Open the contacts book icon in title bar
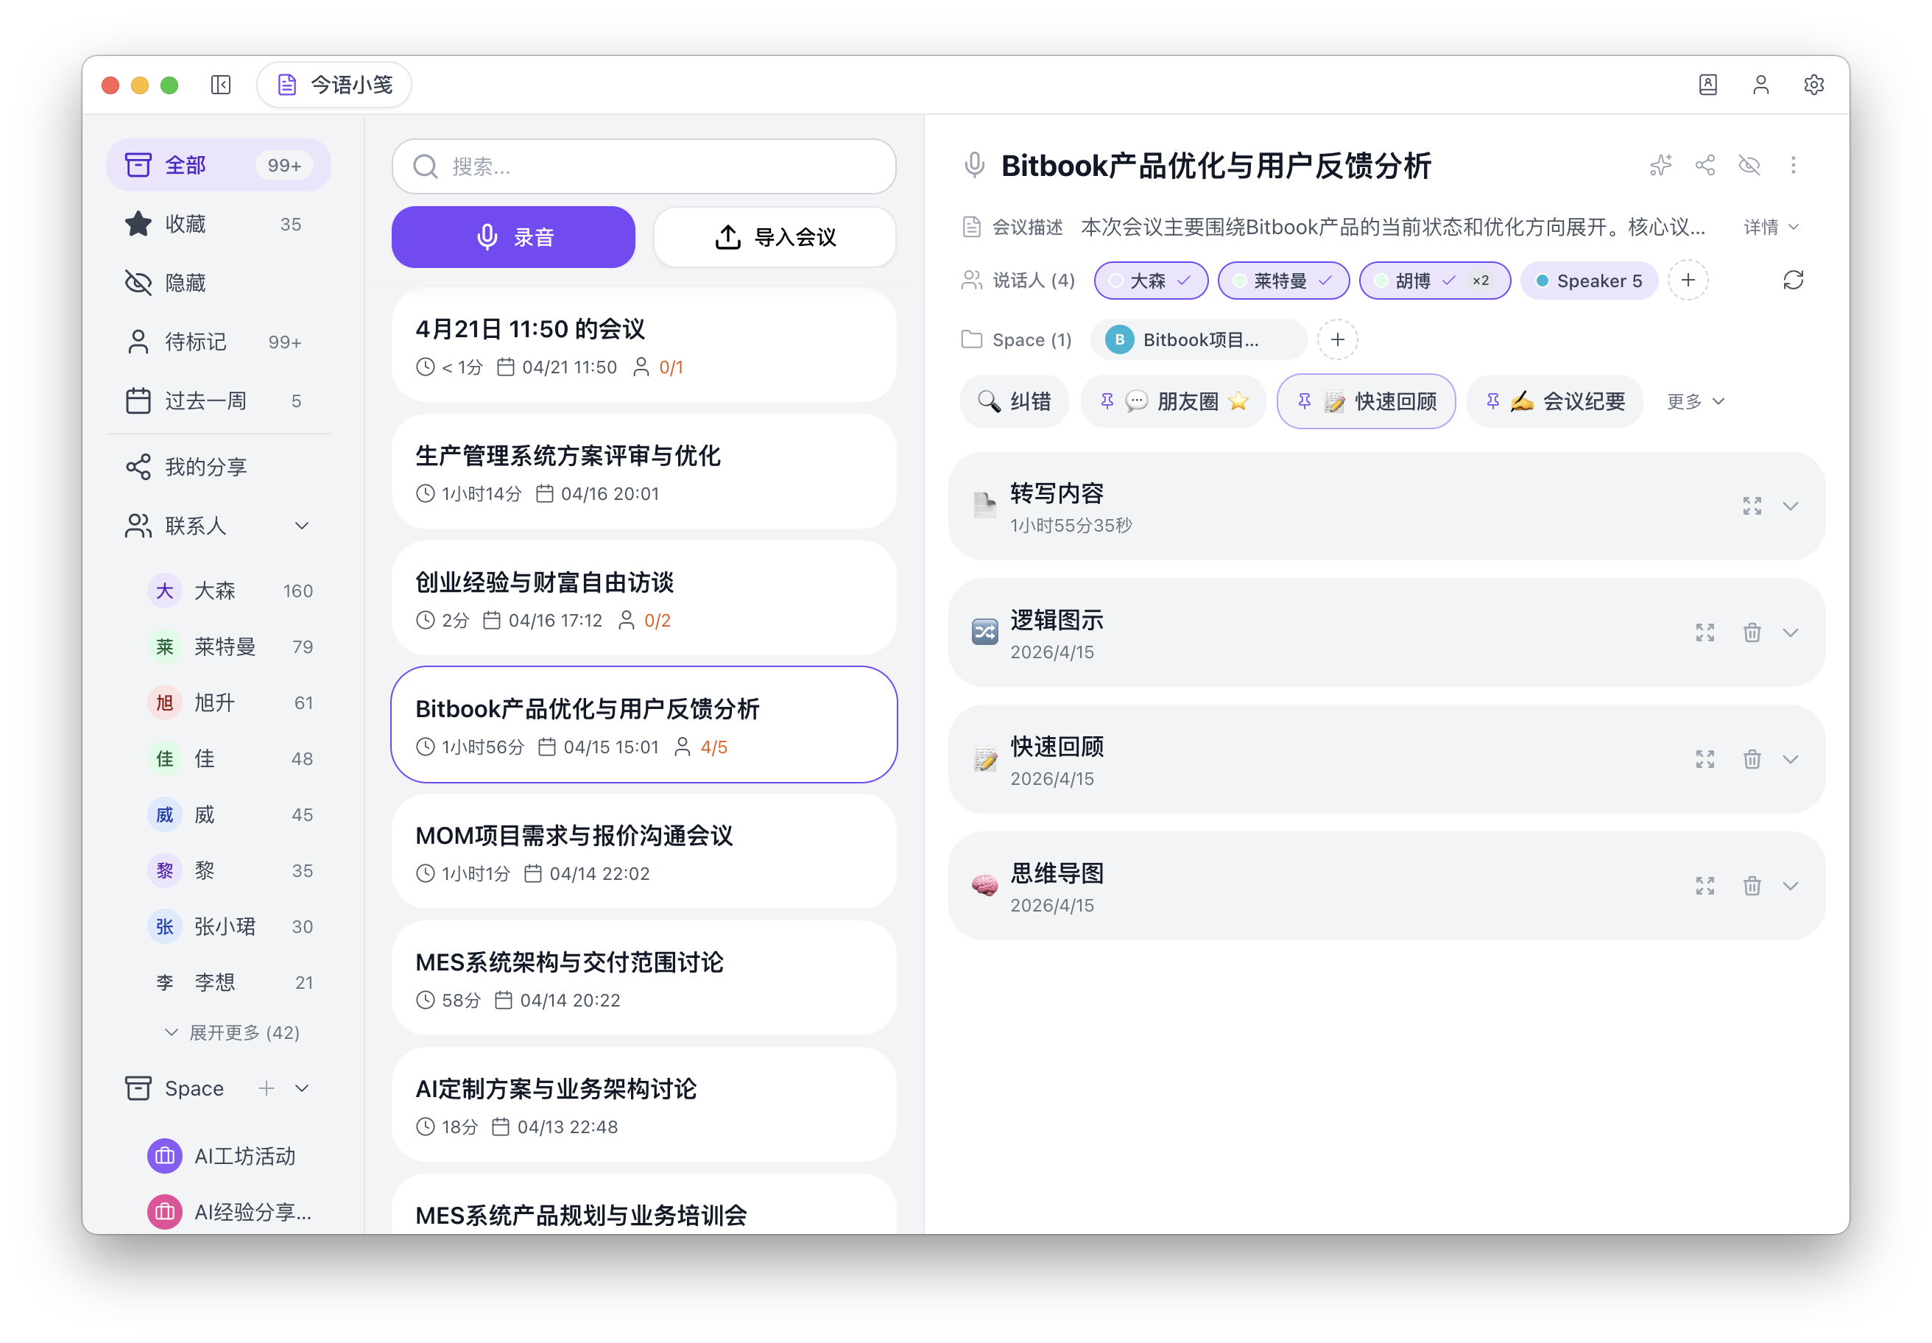 pos(1707,85)
